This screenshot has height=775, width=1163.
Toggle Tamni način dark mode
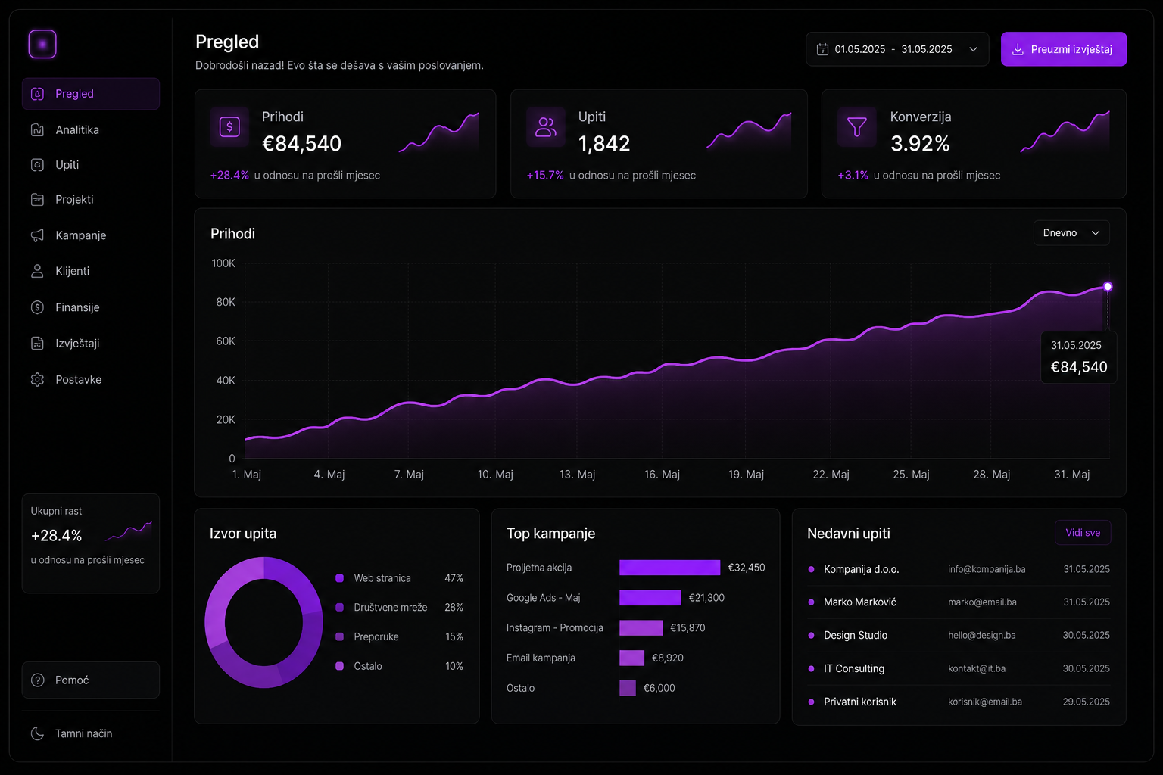91,733
